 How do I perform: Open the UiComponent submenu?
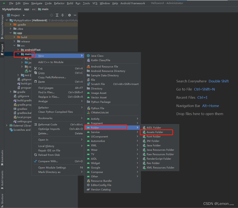112,136
